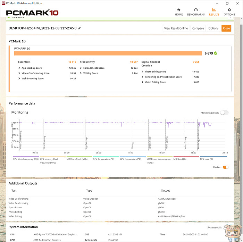Click the GUI version v2.1.2532 s64
The image size is (243, 242).
coord(115,234)
